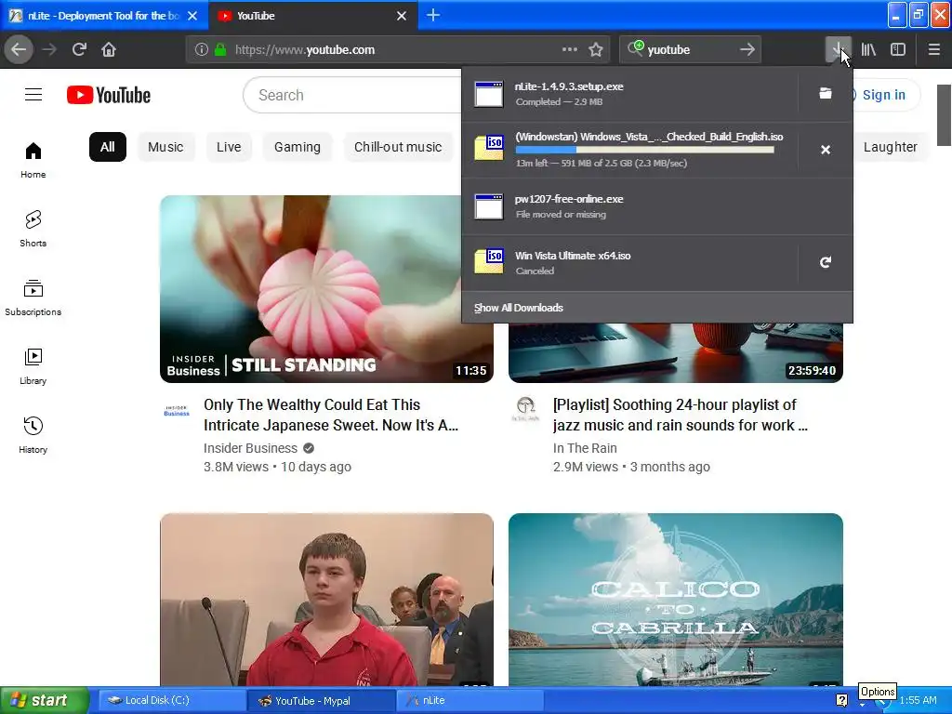Viewport: 952px width, 714px height.
Task: Focus the search bar containing yuotube
Action: pyautogui.click(x=689, y=50)
